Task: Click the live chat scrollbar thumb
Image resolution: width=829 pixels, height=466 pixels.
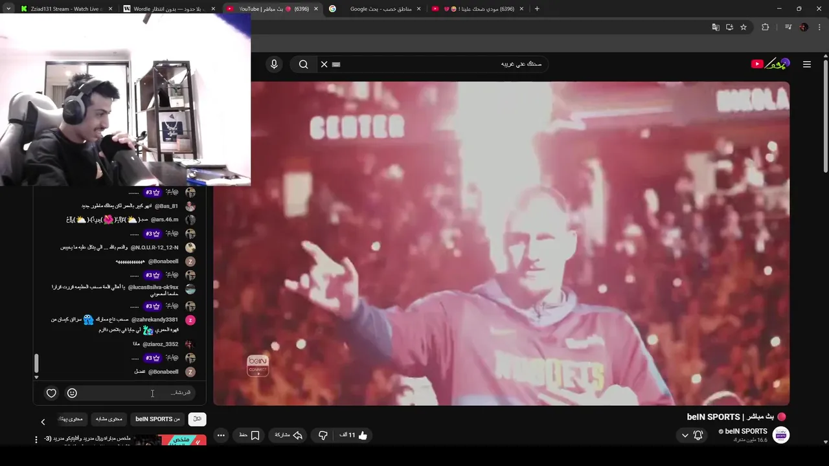Action: tap(36, 363)
